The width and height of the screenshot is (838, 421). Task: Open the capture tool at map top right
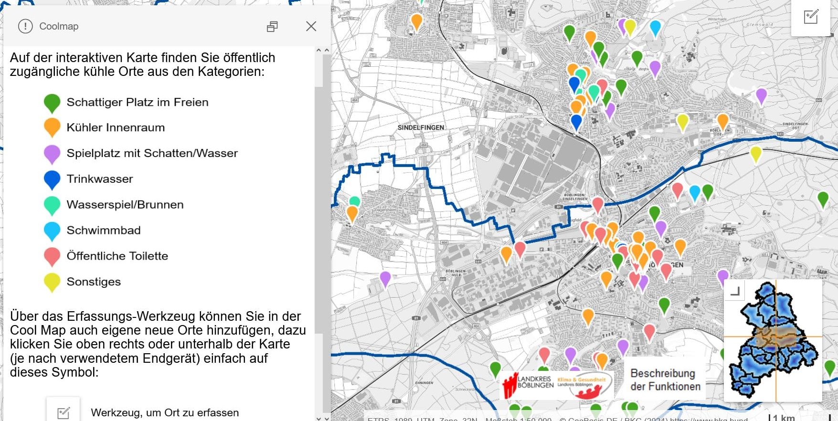click(811, 17)
